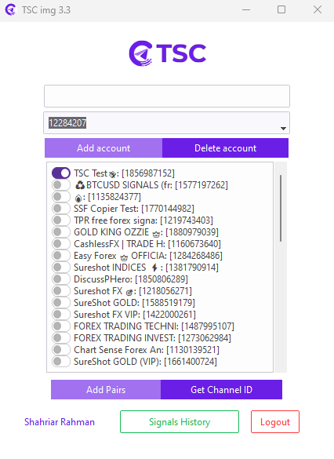Viewport: 334px width, 459px height.
Task: Enable Easy Forex OFFICIA toggle
Action: pos(61,255)
